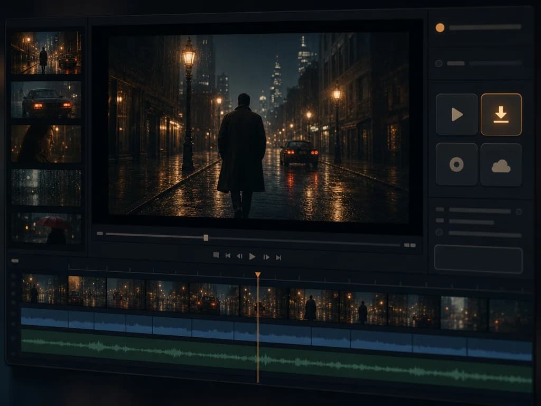Skip to end of the clip

278,257
